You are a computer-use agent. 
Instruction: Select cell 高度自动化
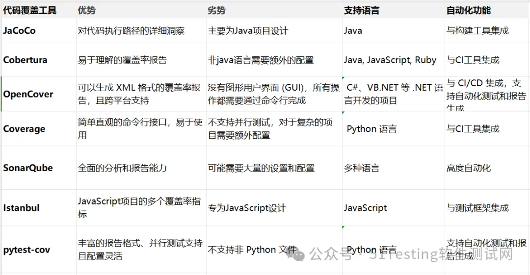click(x=487, y=168)
